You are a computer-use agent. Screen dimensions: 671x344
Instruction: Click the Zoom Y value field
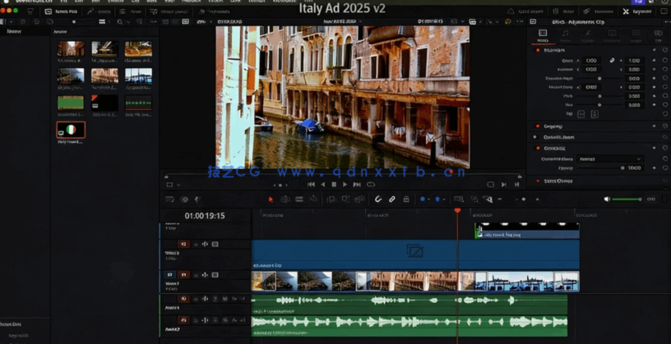click(634, 61)
